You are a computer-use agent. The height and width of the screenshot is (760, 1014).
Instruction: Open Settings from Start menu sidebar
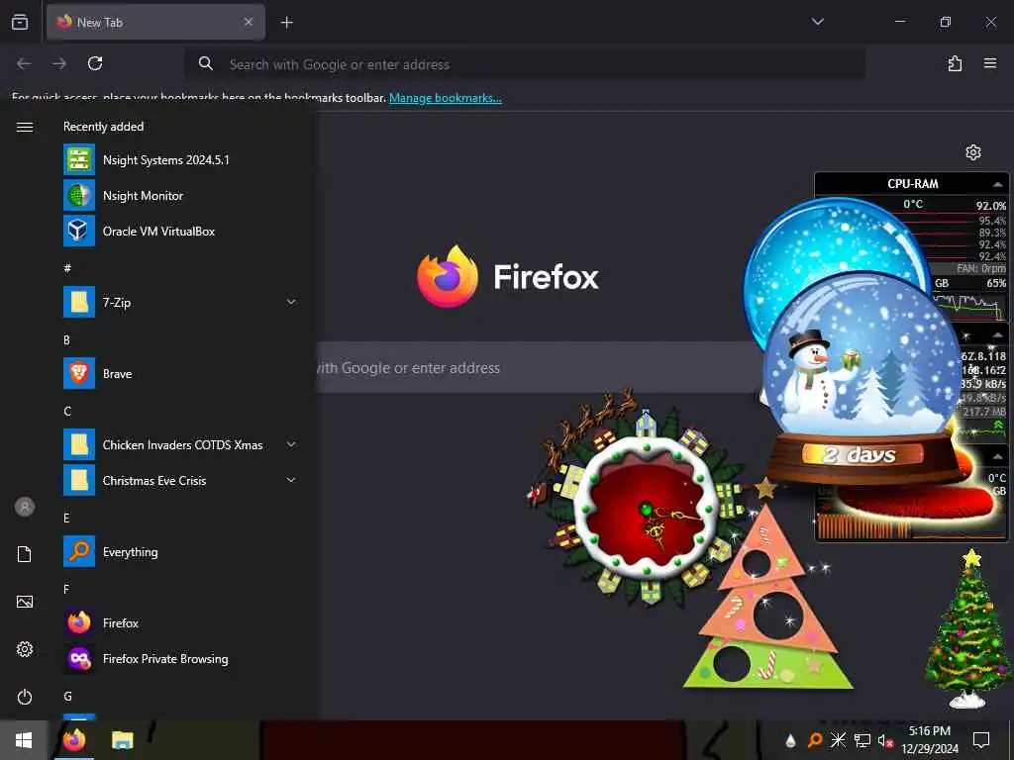point(25,649)
